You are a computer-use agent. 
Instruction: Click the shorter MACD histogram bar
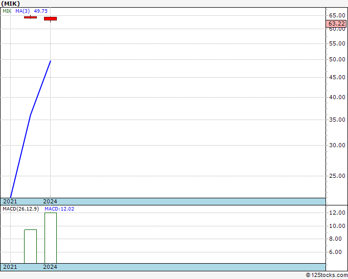pyautogui.click(x=30, y=246)
